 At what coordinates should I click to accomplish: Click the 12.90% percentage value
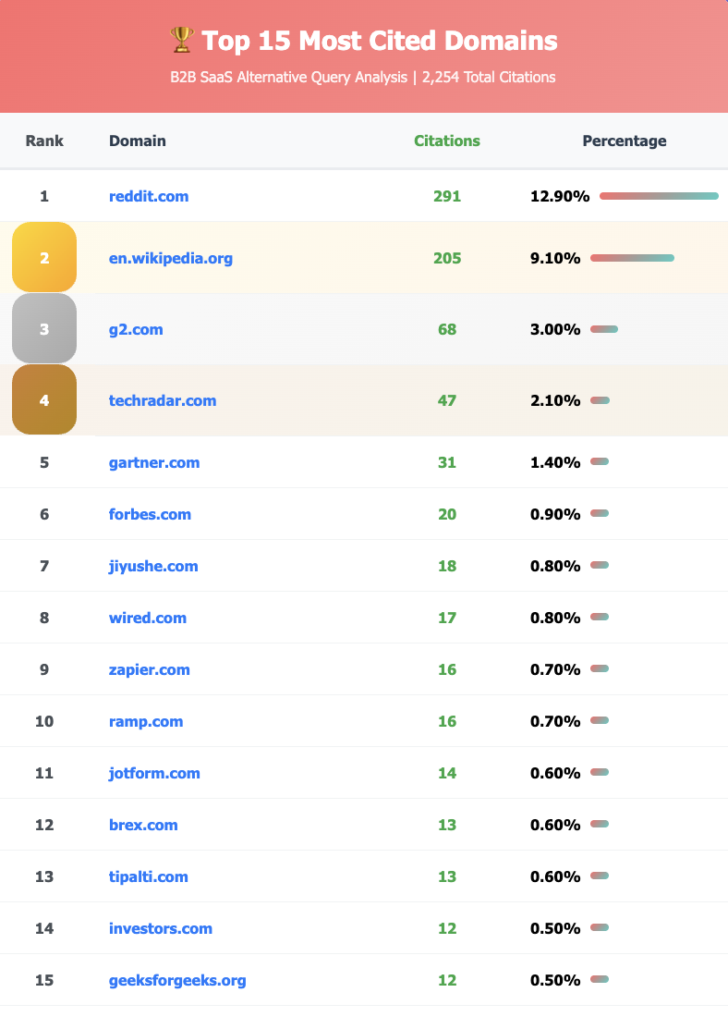560,196
